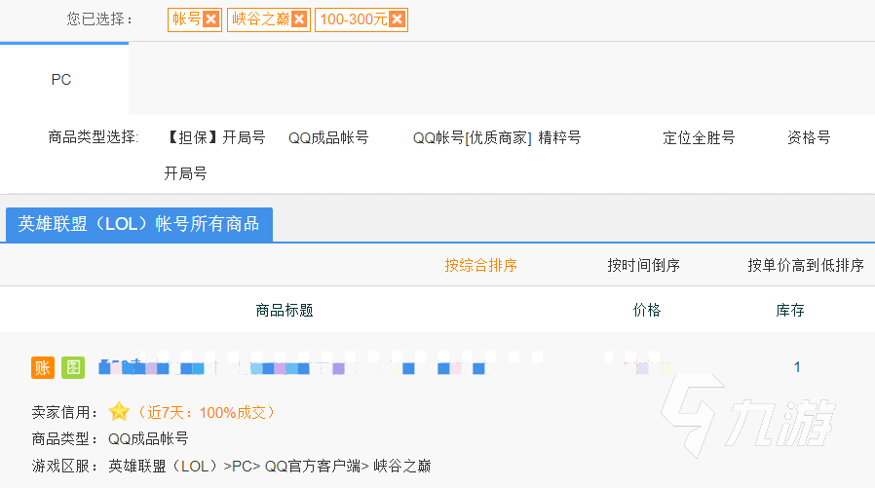875x488 pixels.
Task: Choose 定位全胜号 product type
Action: pos(699,137)
